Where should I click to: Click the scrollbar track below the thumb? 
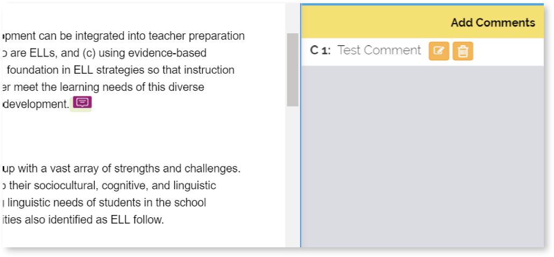[293, 177]
